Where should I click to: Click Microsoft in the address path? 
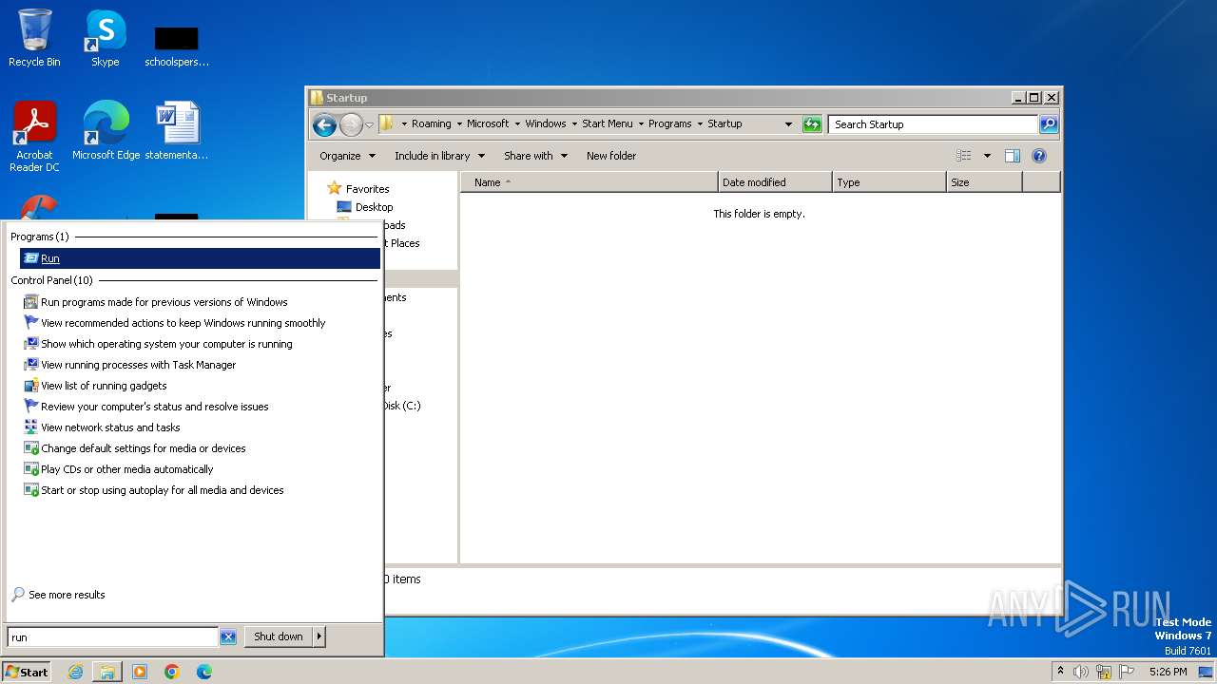(488, 123)
